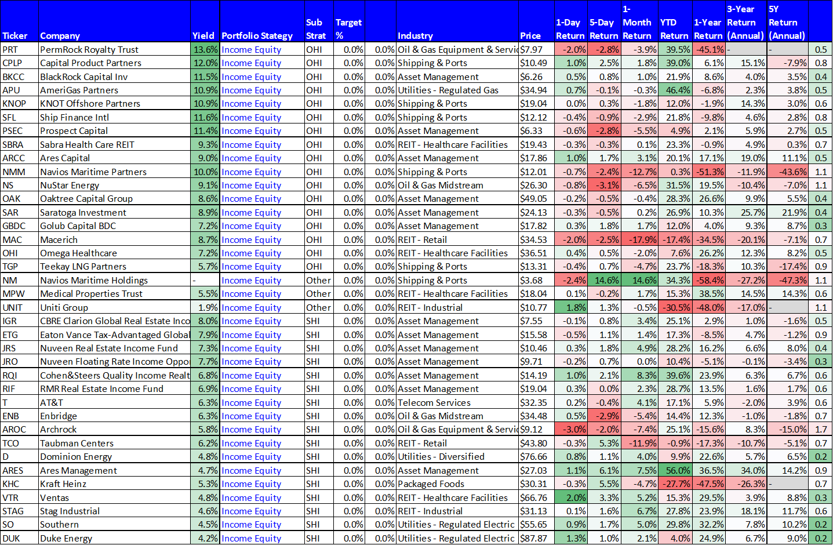Select ticker cell BKCC

click(19, 77)
